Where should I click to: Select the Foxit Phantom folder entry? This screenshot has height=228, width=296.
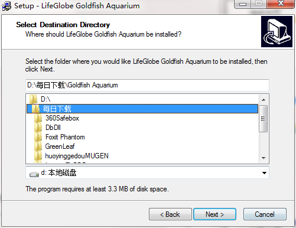tap(65, 137)
